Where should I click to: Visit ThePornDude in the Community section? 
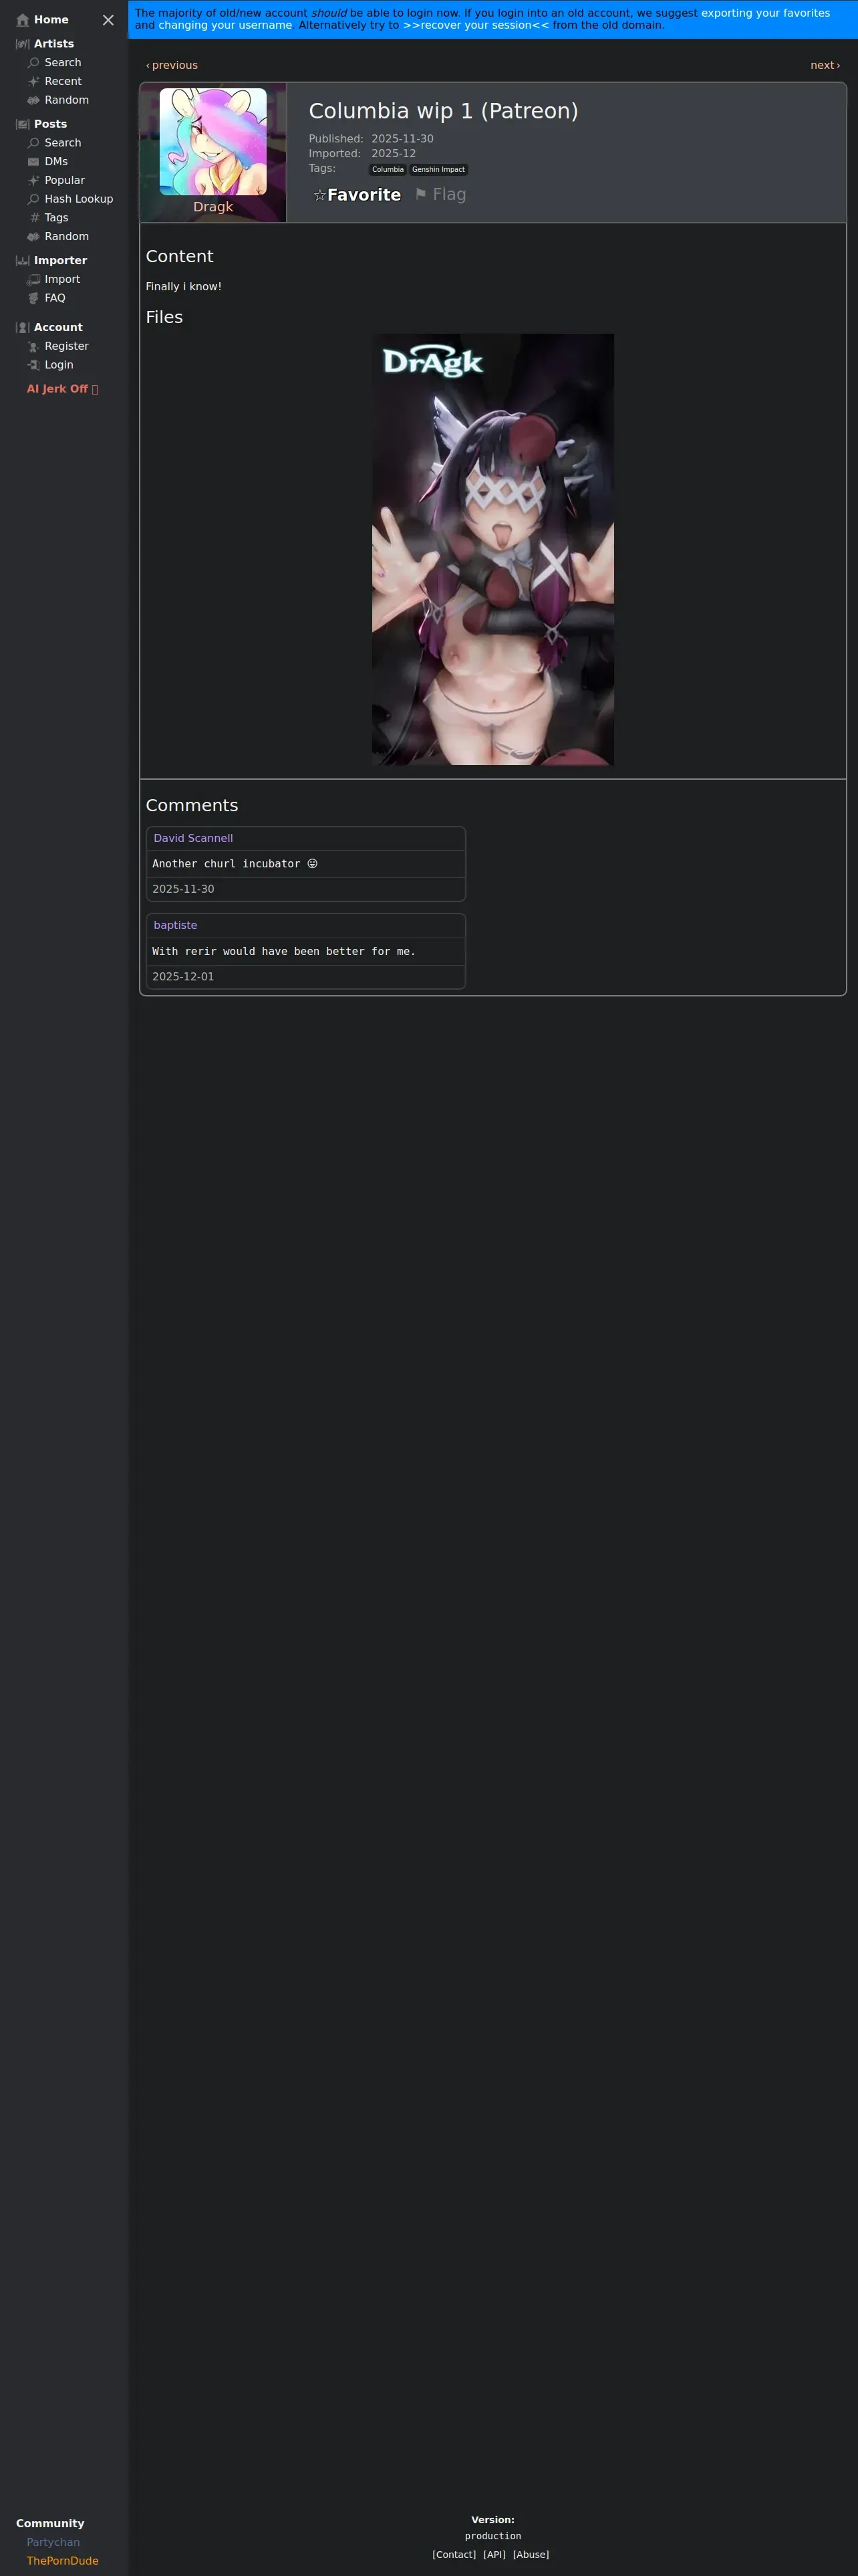tap(63, 2561)
